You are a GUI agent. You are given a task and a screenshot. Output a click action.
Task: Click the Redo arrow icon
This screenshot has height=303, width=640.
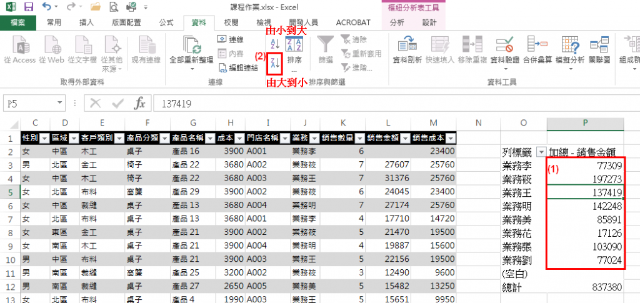71,7
